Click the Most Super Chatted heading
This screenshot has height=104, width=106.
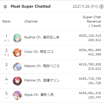click(x=30, y=6)
